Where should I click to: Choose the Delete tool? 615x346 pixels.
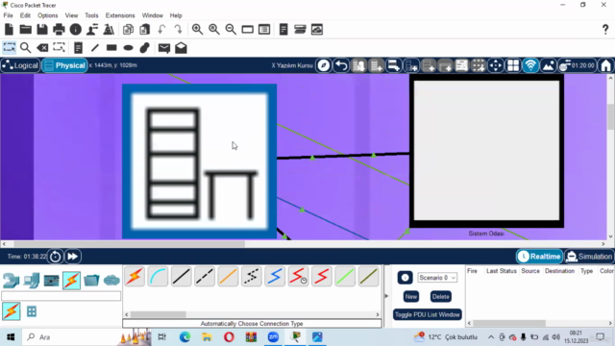(x=42, y=48)
